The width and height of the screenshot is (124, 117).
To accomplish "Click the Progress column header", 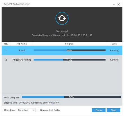I will 69,44.
